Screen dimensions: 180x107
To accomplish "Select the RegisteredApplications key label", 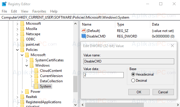I will (44, 102).
